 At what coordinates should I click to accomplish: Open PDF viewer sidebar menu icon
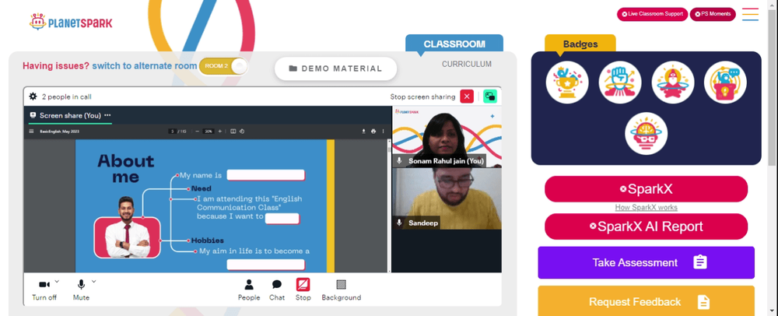click(31, 132)
